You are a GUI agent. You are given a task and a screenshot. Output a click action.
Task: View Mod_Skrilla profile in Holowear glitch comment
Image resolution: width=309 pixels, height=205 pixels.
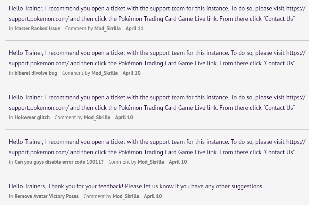pyautogui.click(x=97, y=117)
